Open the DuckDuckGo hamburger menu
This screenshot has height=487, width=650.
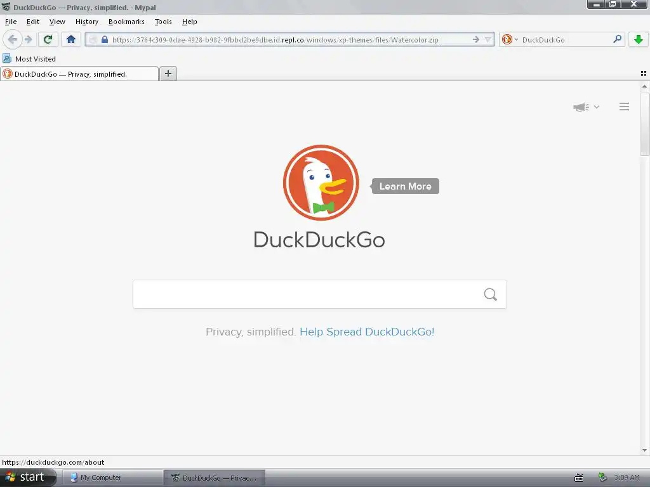pyautogui.click(x=625, y=107)
